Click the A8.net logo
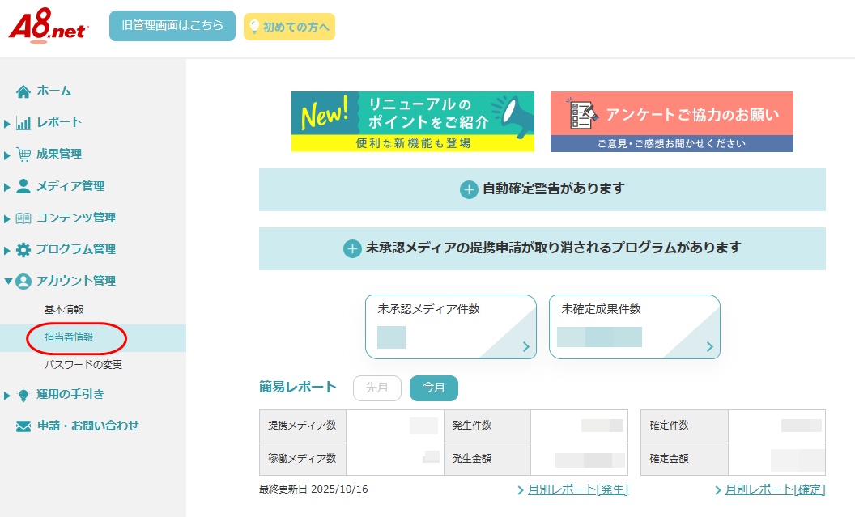This screenshot has height=517, width=855. pyautogui.click(x=49, y=28)
